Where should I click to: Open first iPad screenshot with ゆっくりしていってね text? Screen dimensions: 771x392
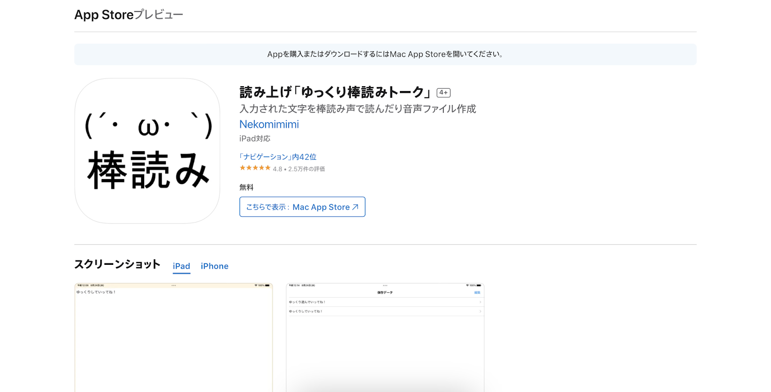[173, 338]
